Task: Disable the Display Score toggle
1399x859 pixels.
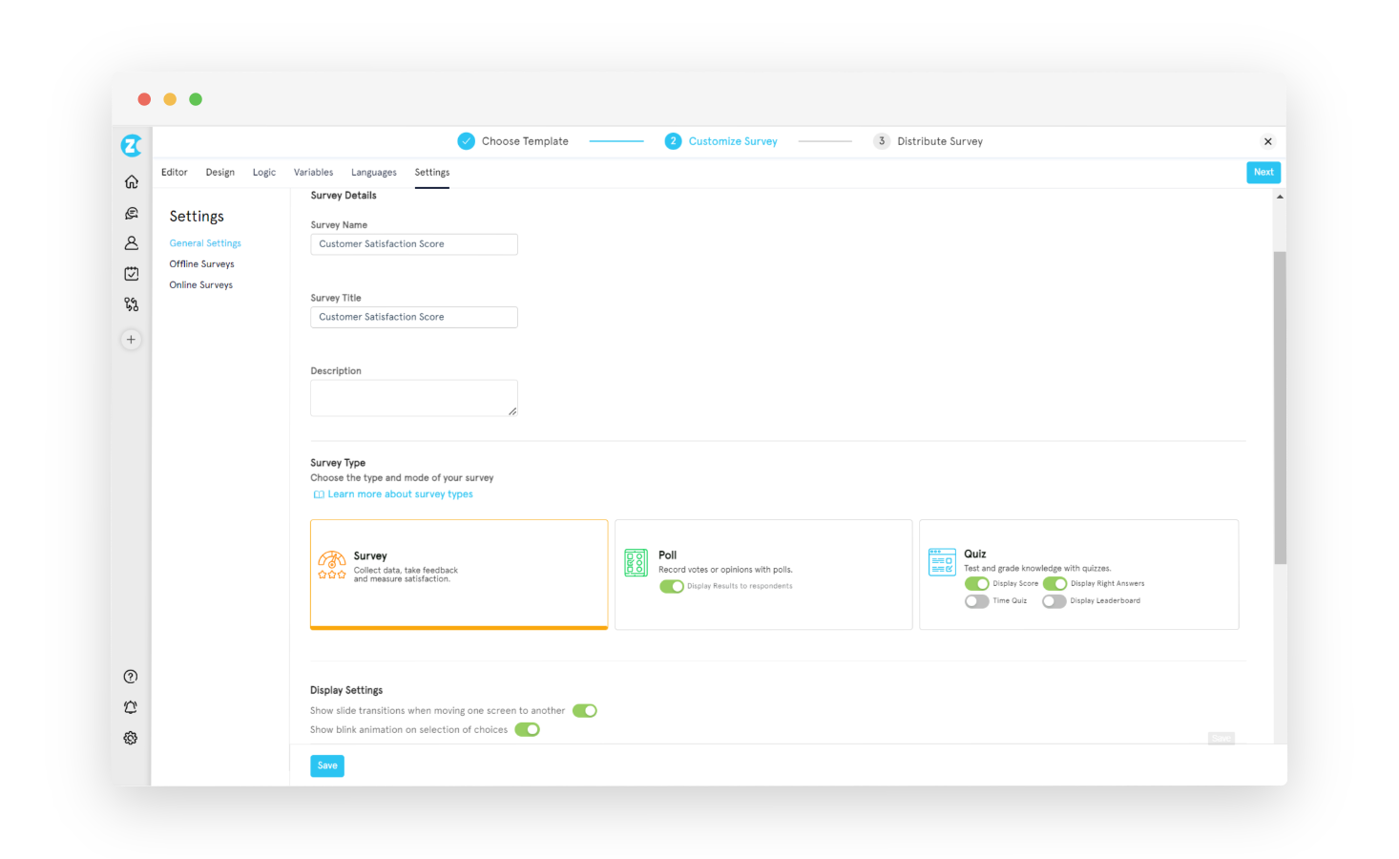Action: [x=976, y=582]
